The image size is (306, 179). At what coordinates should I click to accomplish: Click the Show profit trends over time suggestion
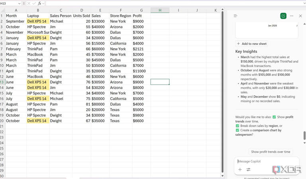(271, 152)
